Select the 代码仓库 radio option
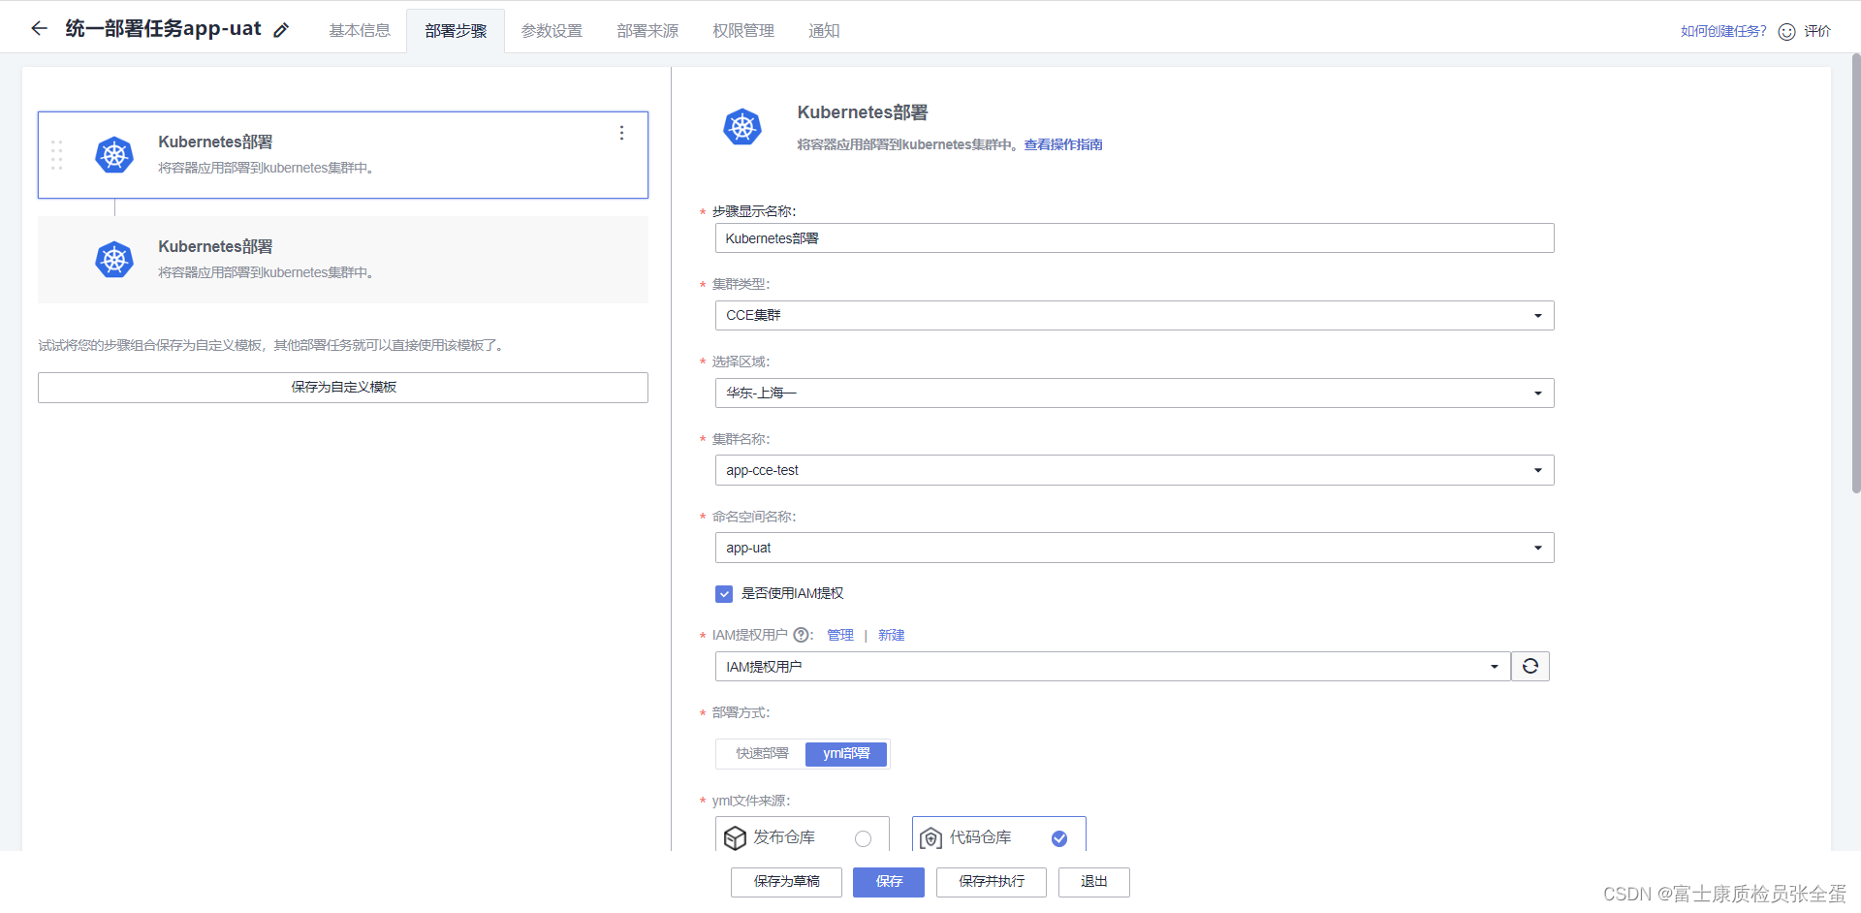The image size is (1861, 913). tap(1059, 839)
